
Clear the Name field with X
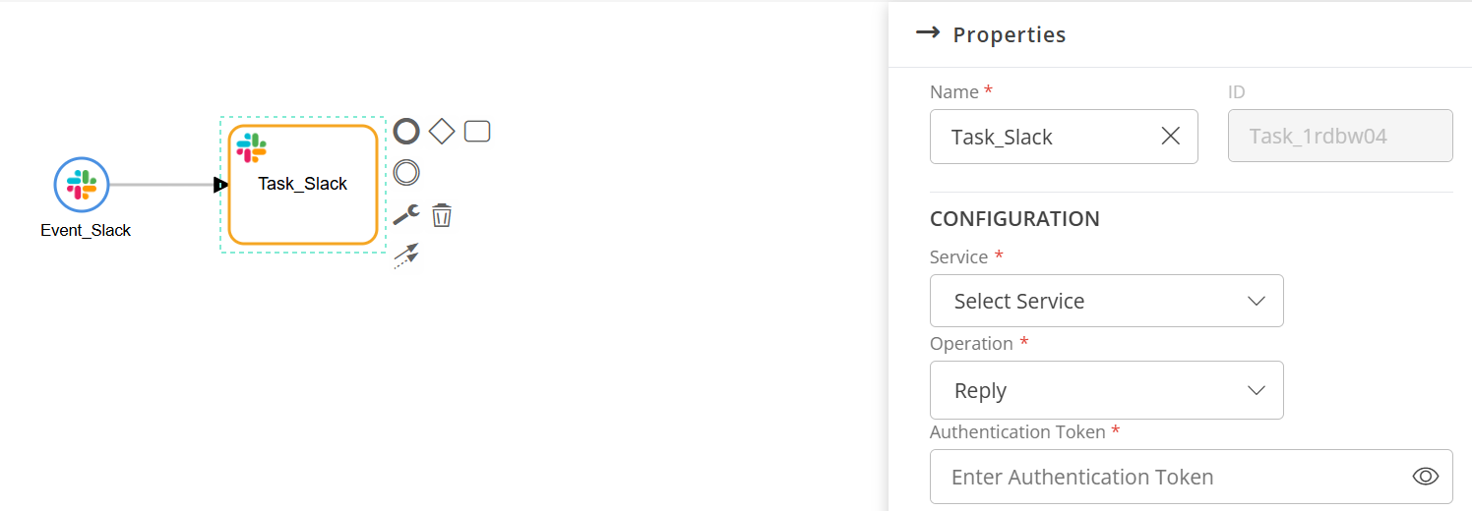1170,137
